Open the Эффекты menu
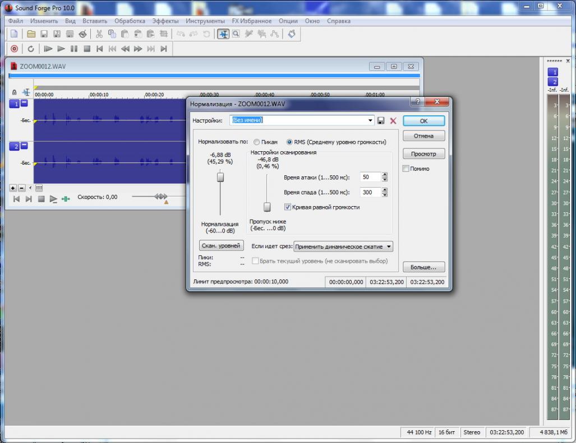The height and width of the screenshot is (443, 576). (x=165, y=21)
